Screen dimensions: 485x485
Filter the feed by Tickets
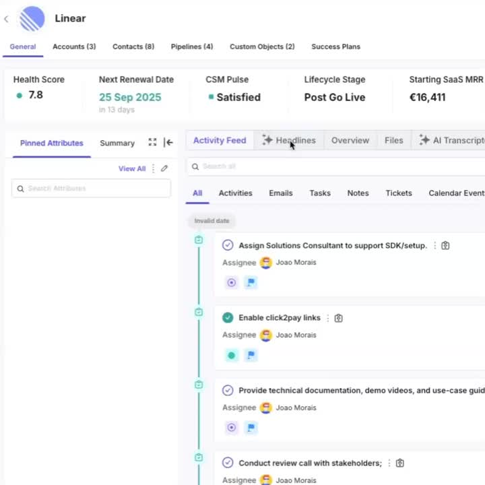399,193
